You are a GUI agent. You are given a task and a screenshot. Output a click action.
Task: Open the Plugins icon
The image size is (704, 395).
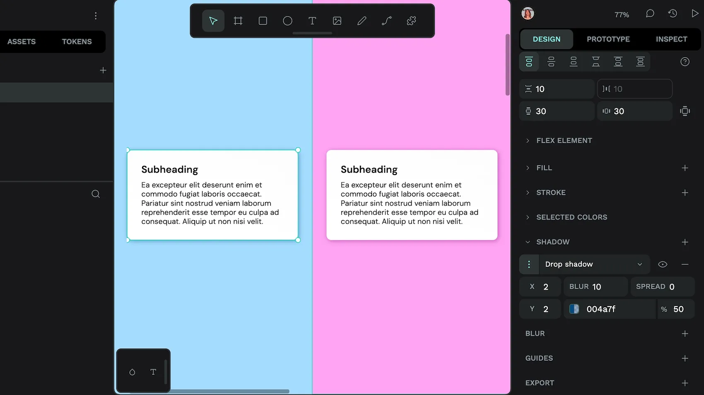[x=411, y=21]
